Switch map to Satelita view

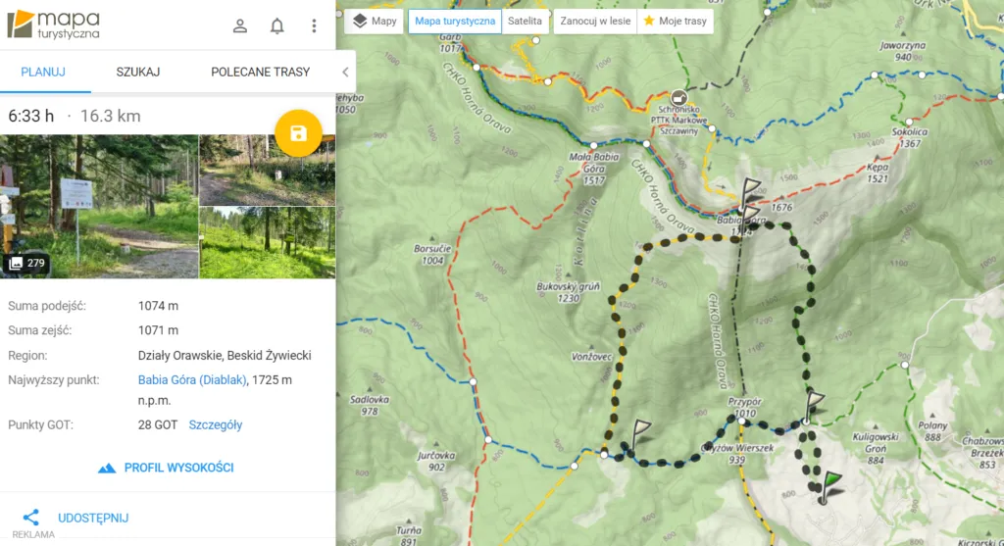525,21
